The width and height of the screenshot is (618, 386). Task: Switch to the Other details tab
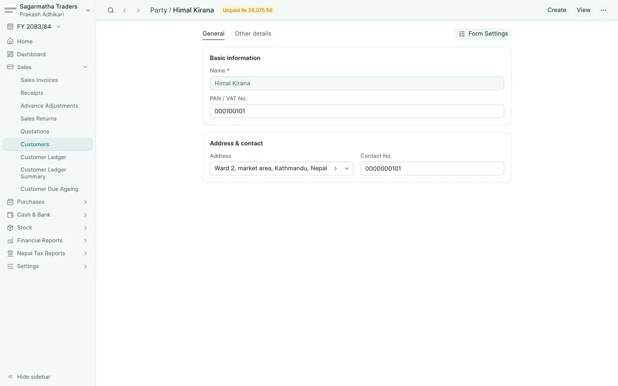(253, 34)
